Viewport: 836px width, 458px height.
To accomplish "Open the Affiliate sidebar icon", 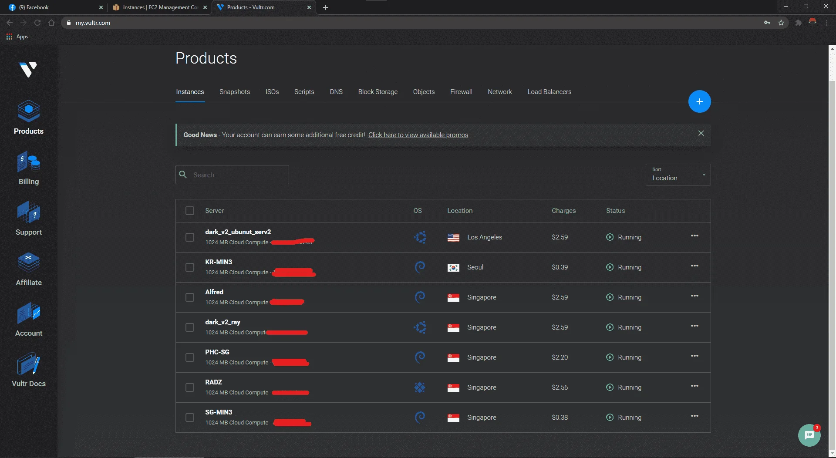I will point(29,263).
